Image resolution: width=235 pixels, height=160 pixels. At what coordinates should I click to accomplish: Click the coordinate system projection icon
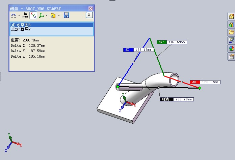pos(42,15)
